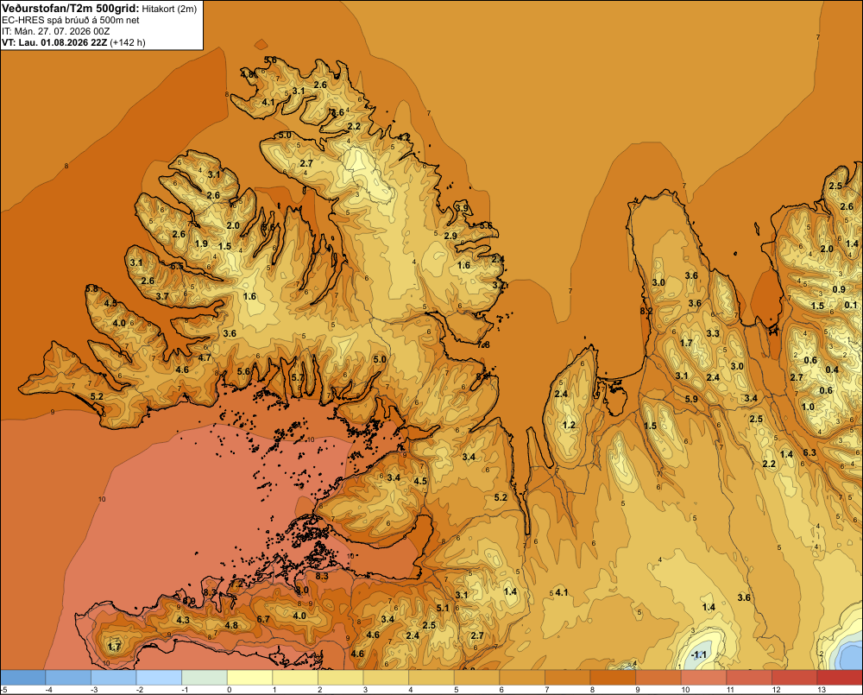863x695 pixels.
Task: Select the legend swatch between 10 and 11
Action: pos(703,678)
